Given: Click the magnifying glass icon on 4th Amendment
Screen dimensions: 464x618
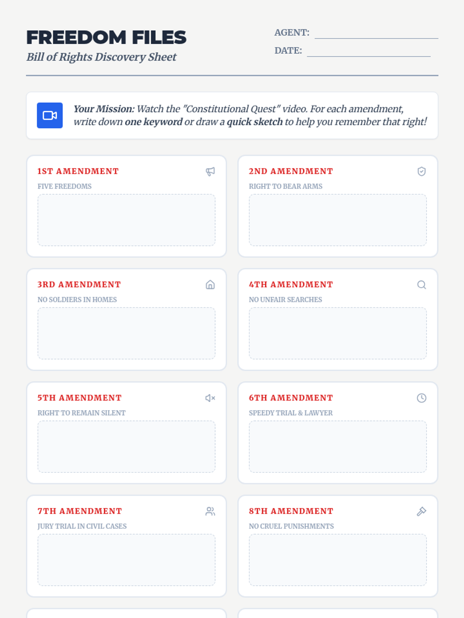Looking at the screenshot, I should [x=421, y=285].
